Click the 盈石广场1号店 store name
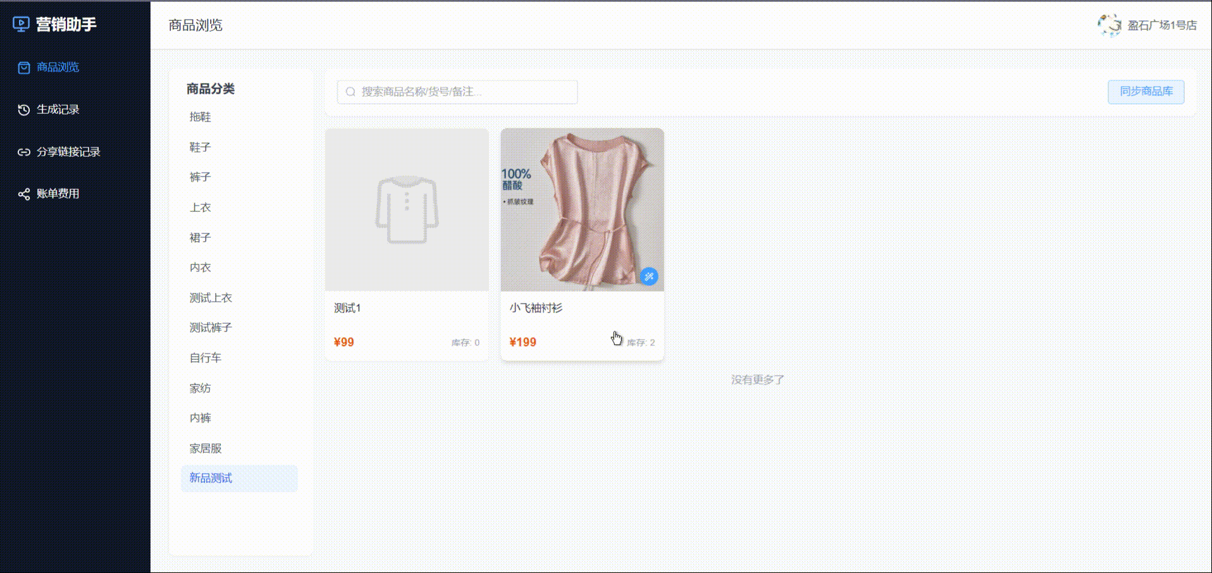 pyautogui.click(x=1162, y=25)
